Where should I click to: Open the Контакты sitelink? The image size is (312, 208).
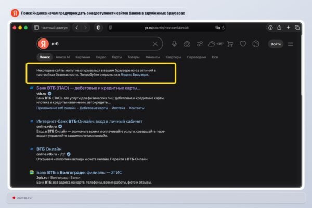pyautogui.click(x=136, y=108)
